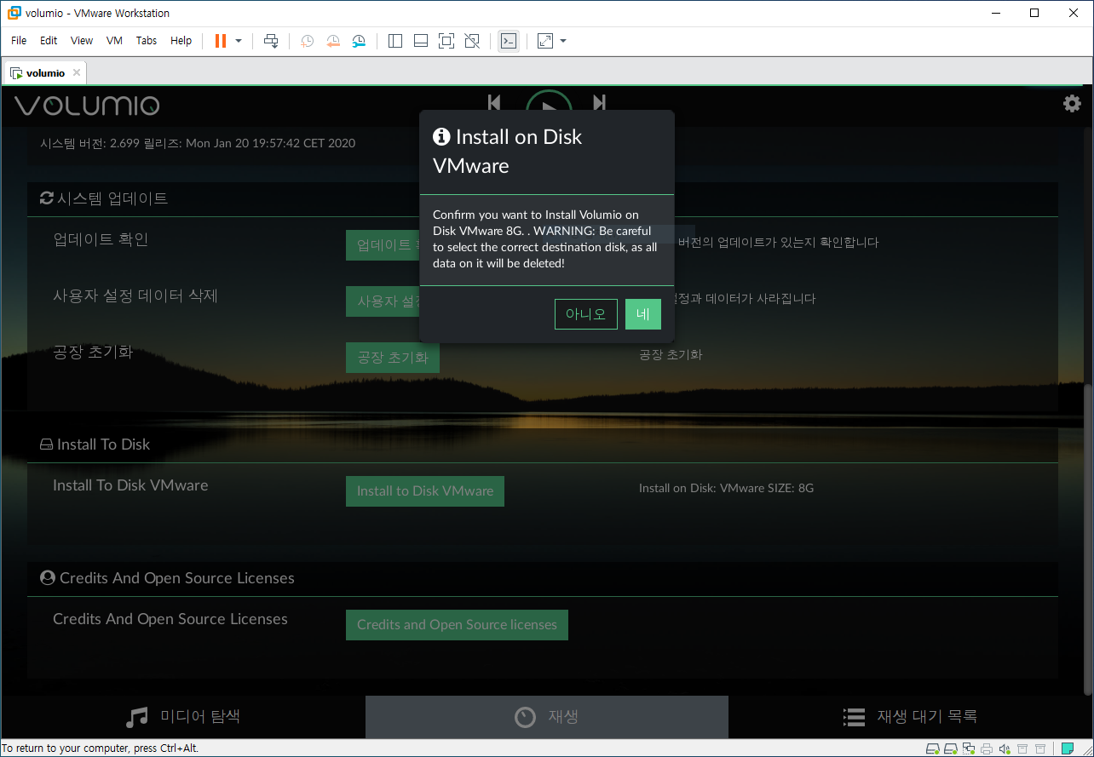Open the VMware message log icon
The height and width of the screenshot is (757, 1094).
pos(1067,749)
